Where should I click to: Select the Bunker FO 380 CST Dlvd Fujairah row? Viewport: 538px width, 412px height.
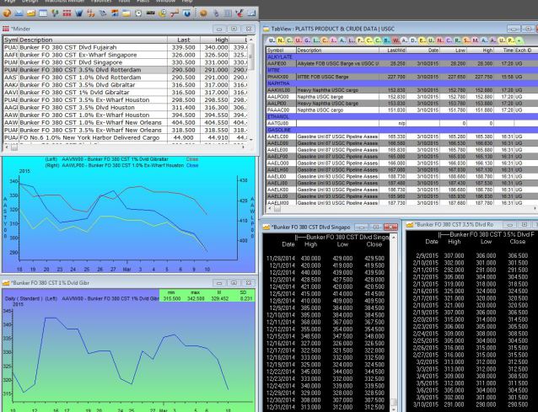tap(67, 48)
